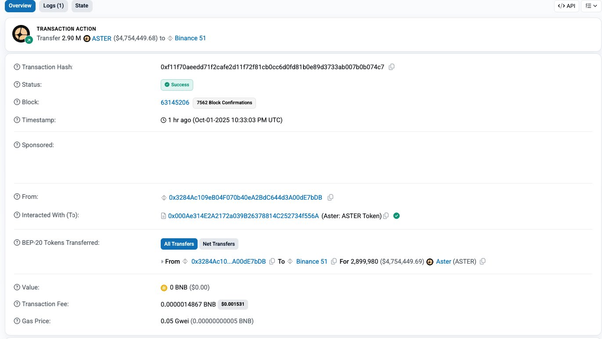Copy the transfer details from the BEP-20 row
The width and height of the screenshot is (602, 339).
[x=483, y=261]
